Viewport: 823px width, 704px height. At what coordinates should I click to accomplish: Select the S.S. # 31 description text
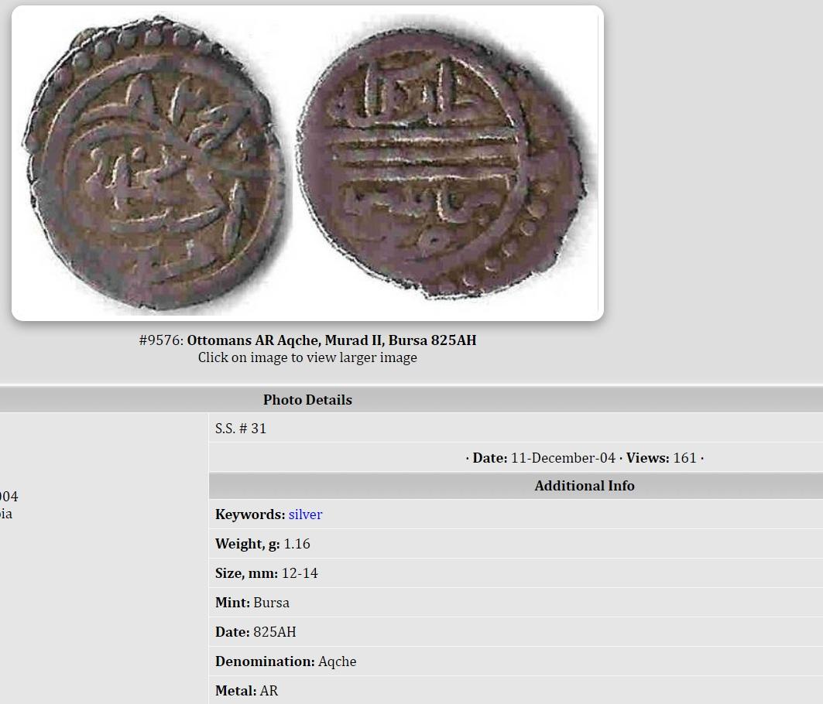click(x=240, y=429)
